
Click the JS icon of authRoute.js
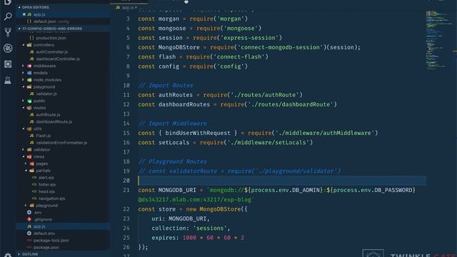pyautogui.click(x=31, y=115)
